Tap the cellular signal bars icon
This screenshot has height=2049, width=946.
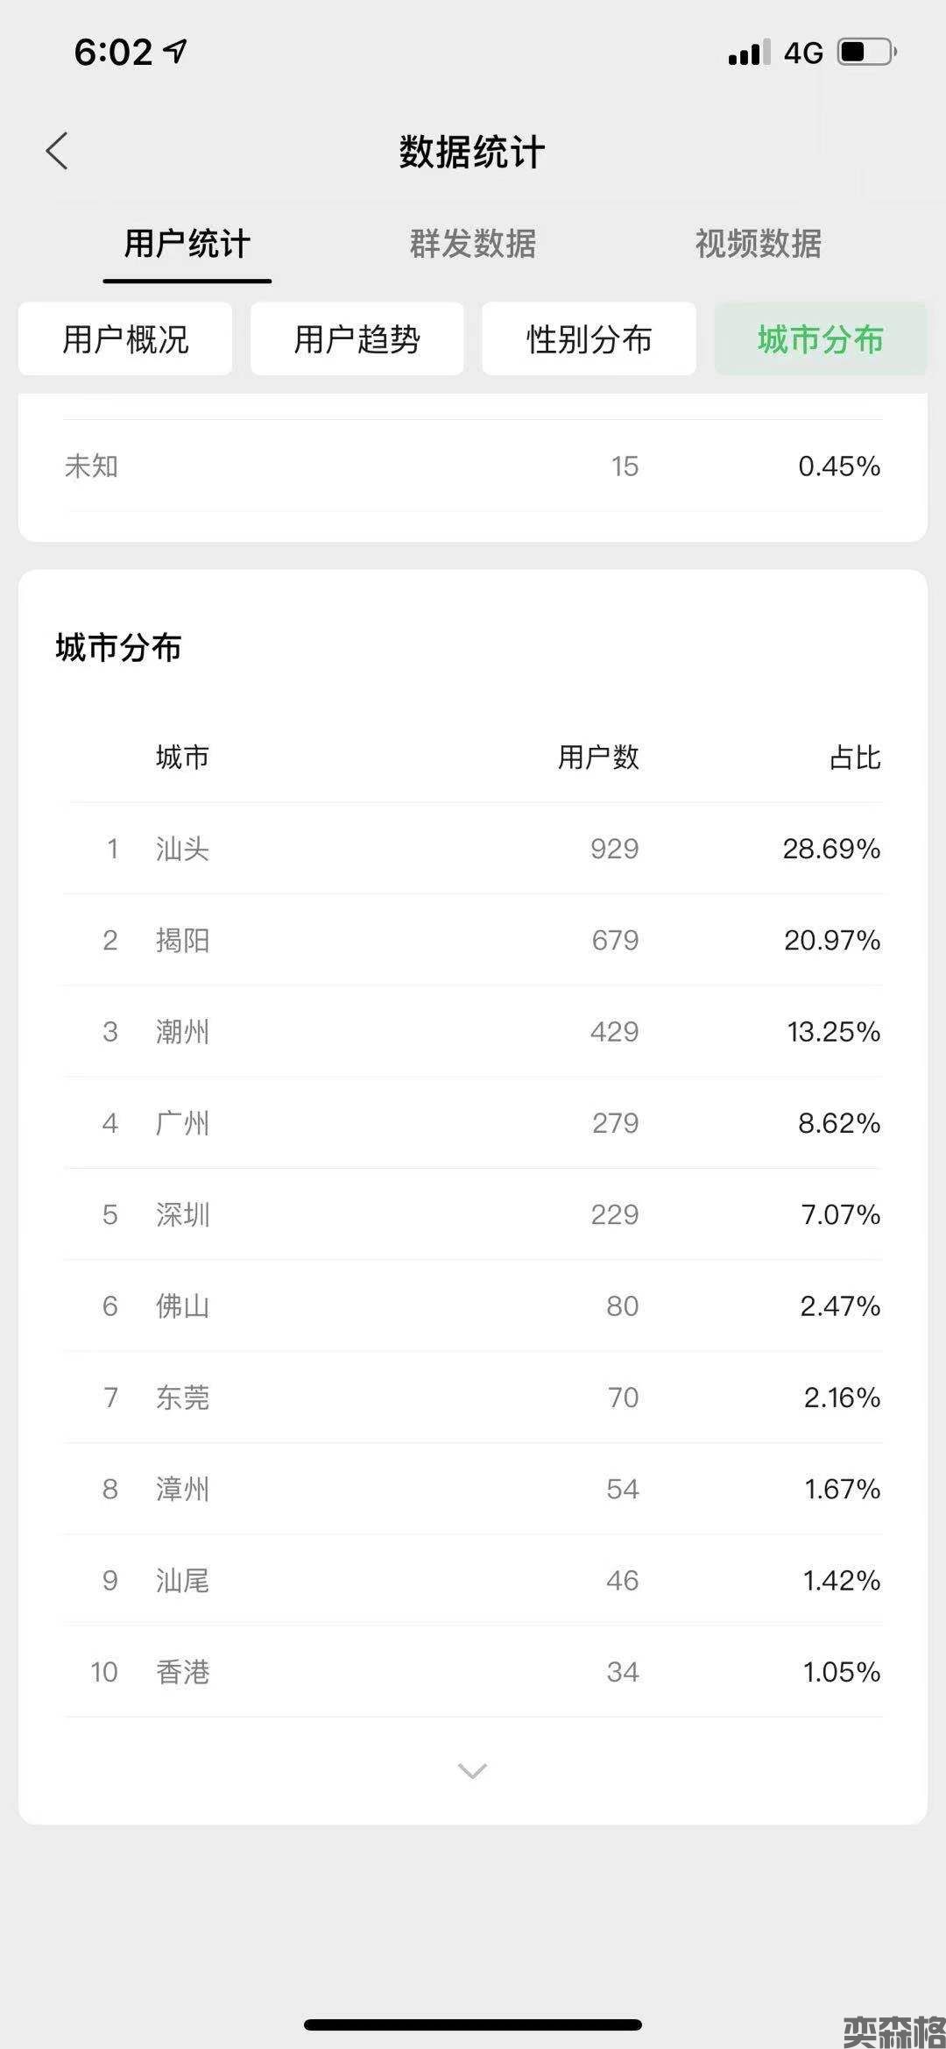click(749, 53)
